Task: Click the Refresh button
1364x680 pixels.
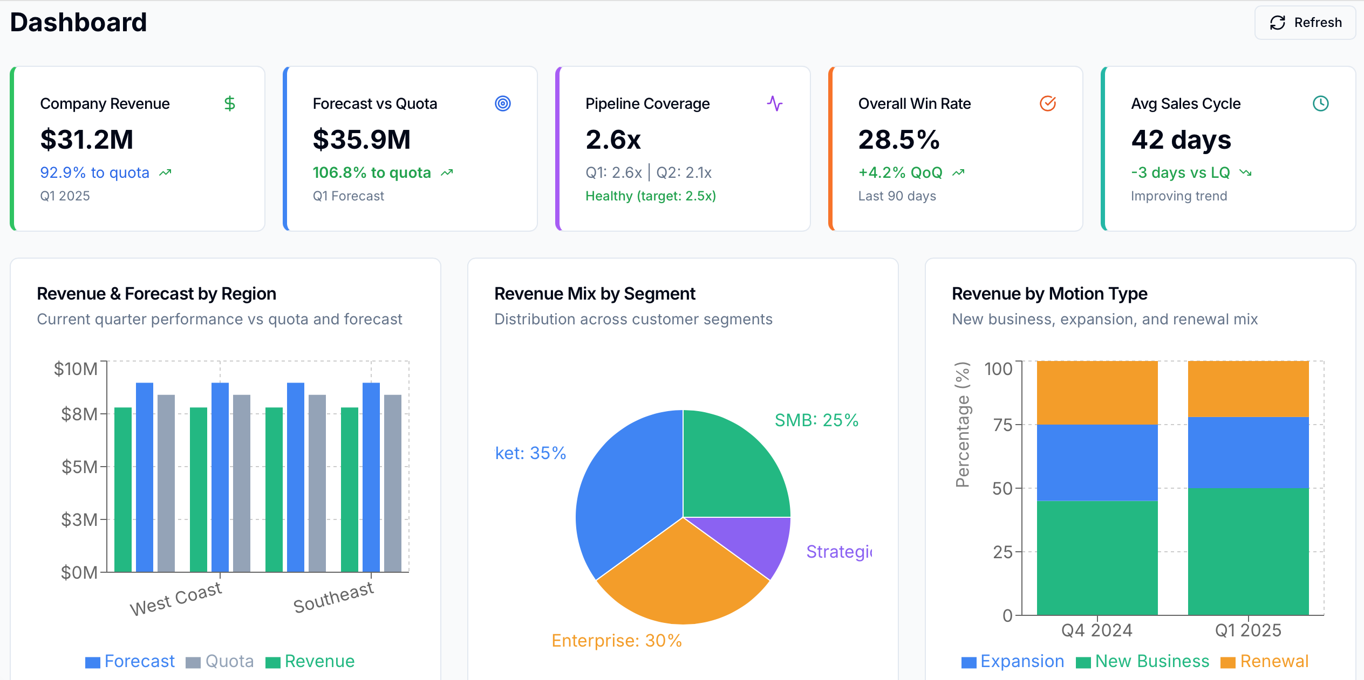Action: pyautogui.click(x=1305, y=23)
